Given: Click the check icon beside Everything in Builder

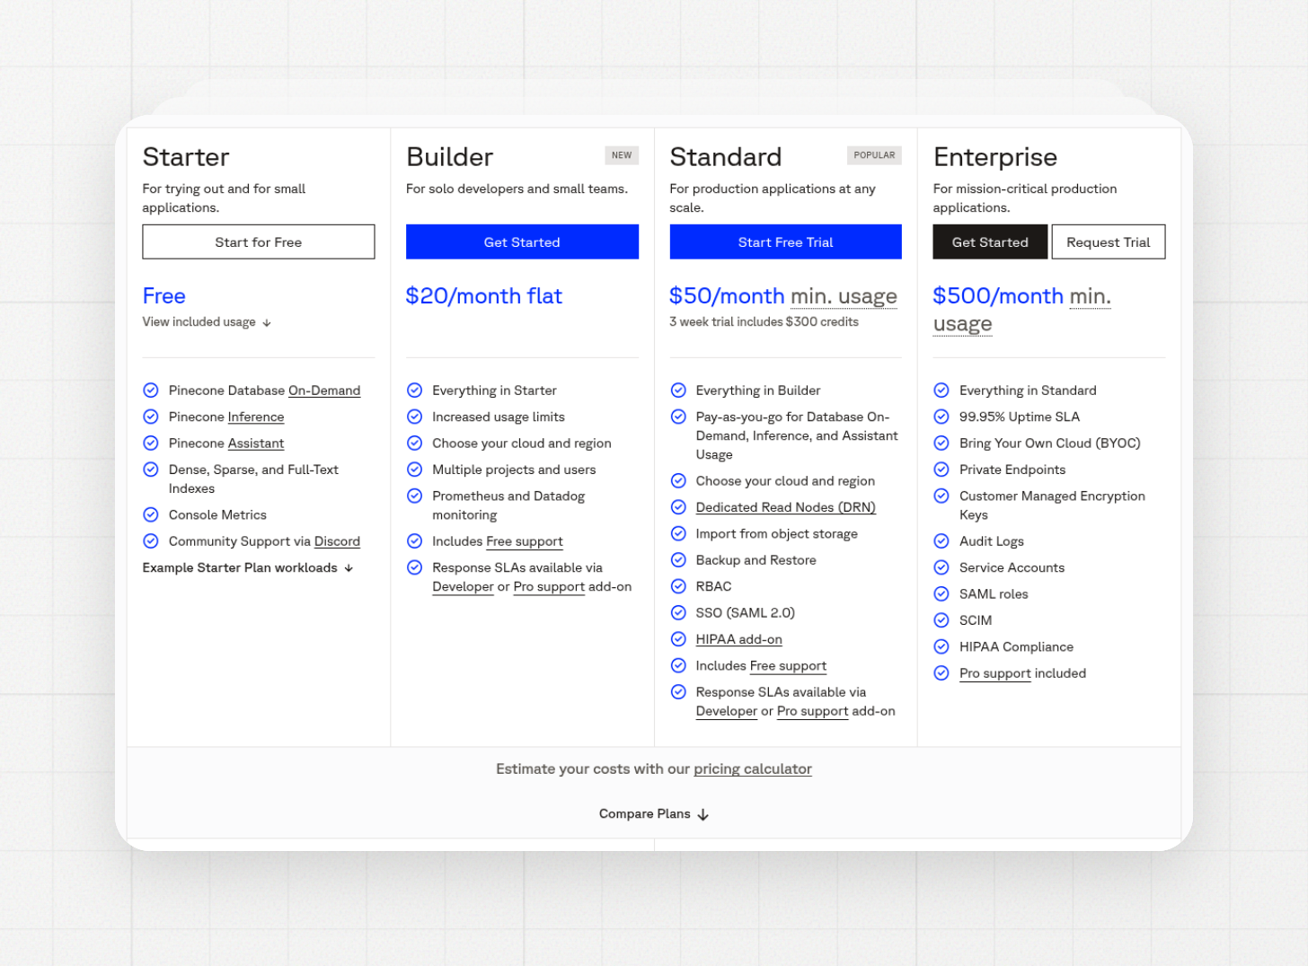Looking at the screenshot, I should pos(678,391).
